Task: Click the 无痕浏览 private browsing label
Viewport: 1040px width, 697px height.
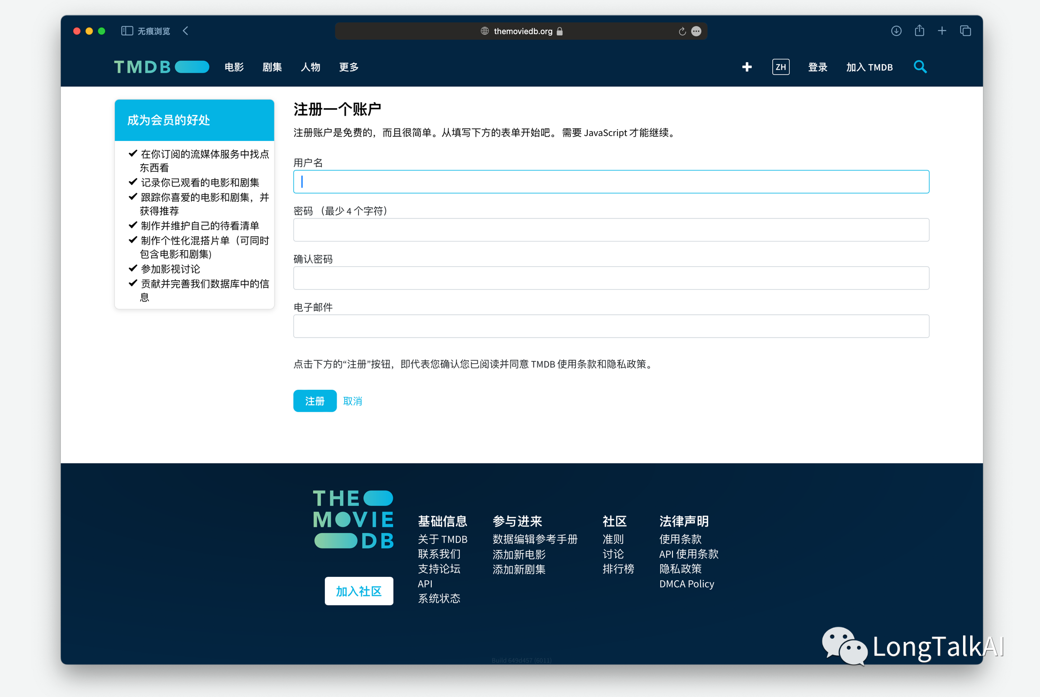Action: [x=154, y=31]
